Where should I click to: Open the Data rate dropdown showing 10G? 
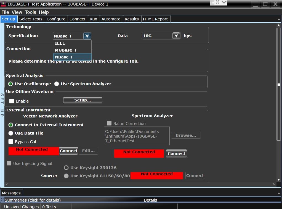176,36
